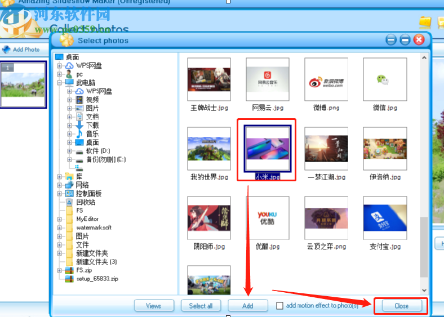Click the WPS网盘 cloud icon under 桌面

69,66
